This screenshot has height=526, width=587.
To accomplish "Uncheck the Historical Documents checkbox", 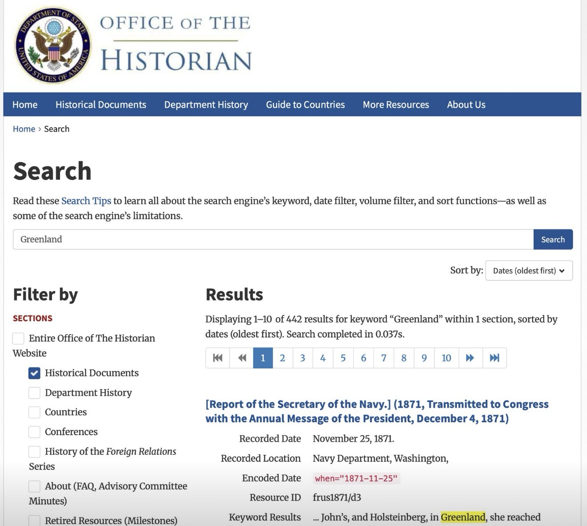I will (34, 373).
